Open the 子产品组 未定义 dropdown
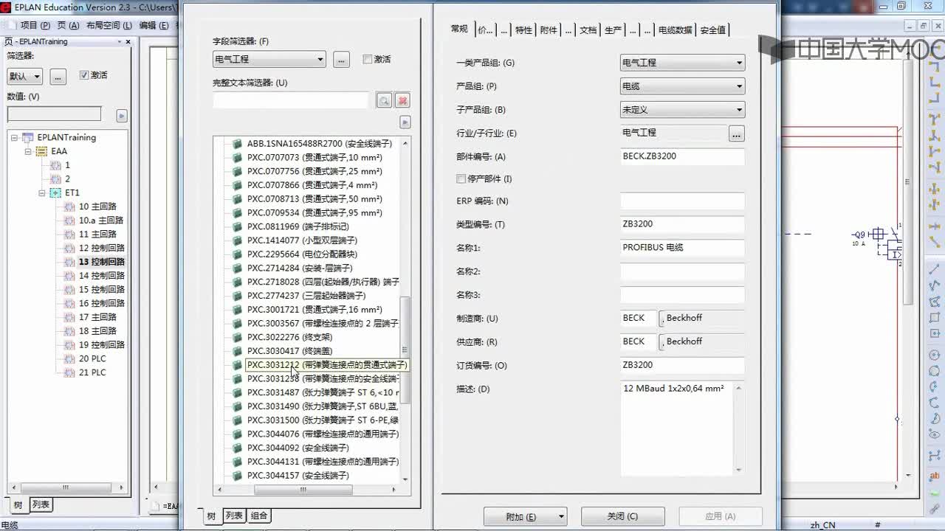The height and width of the screenshot is (531, 945). [682, 110]
